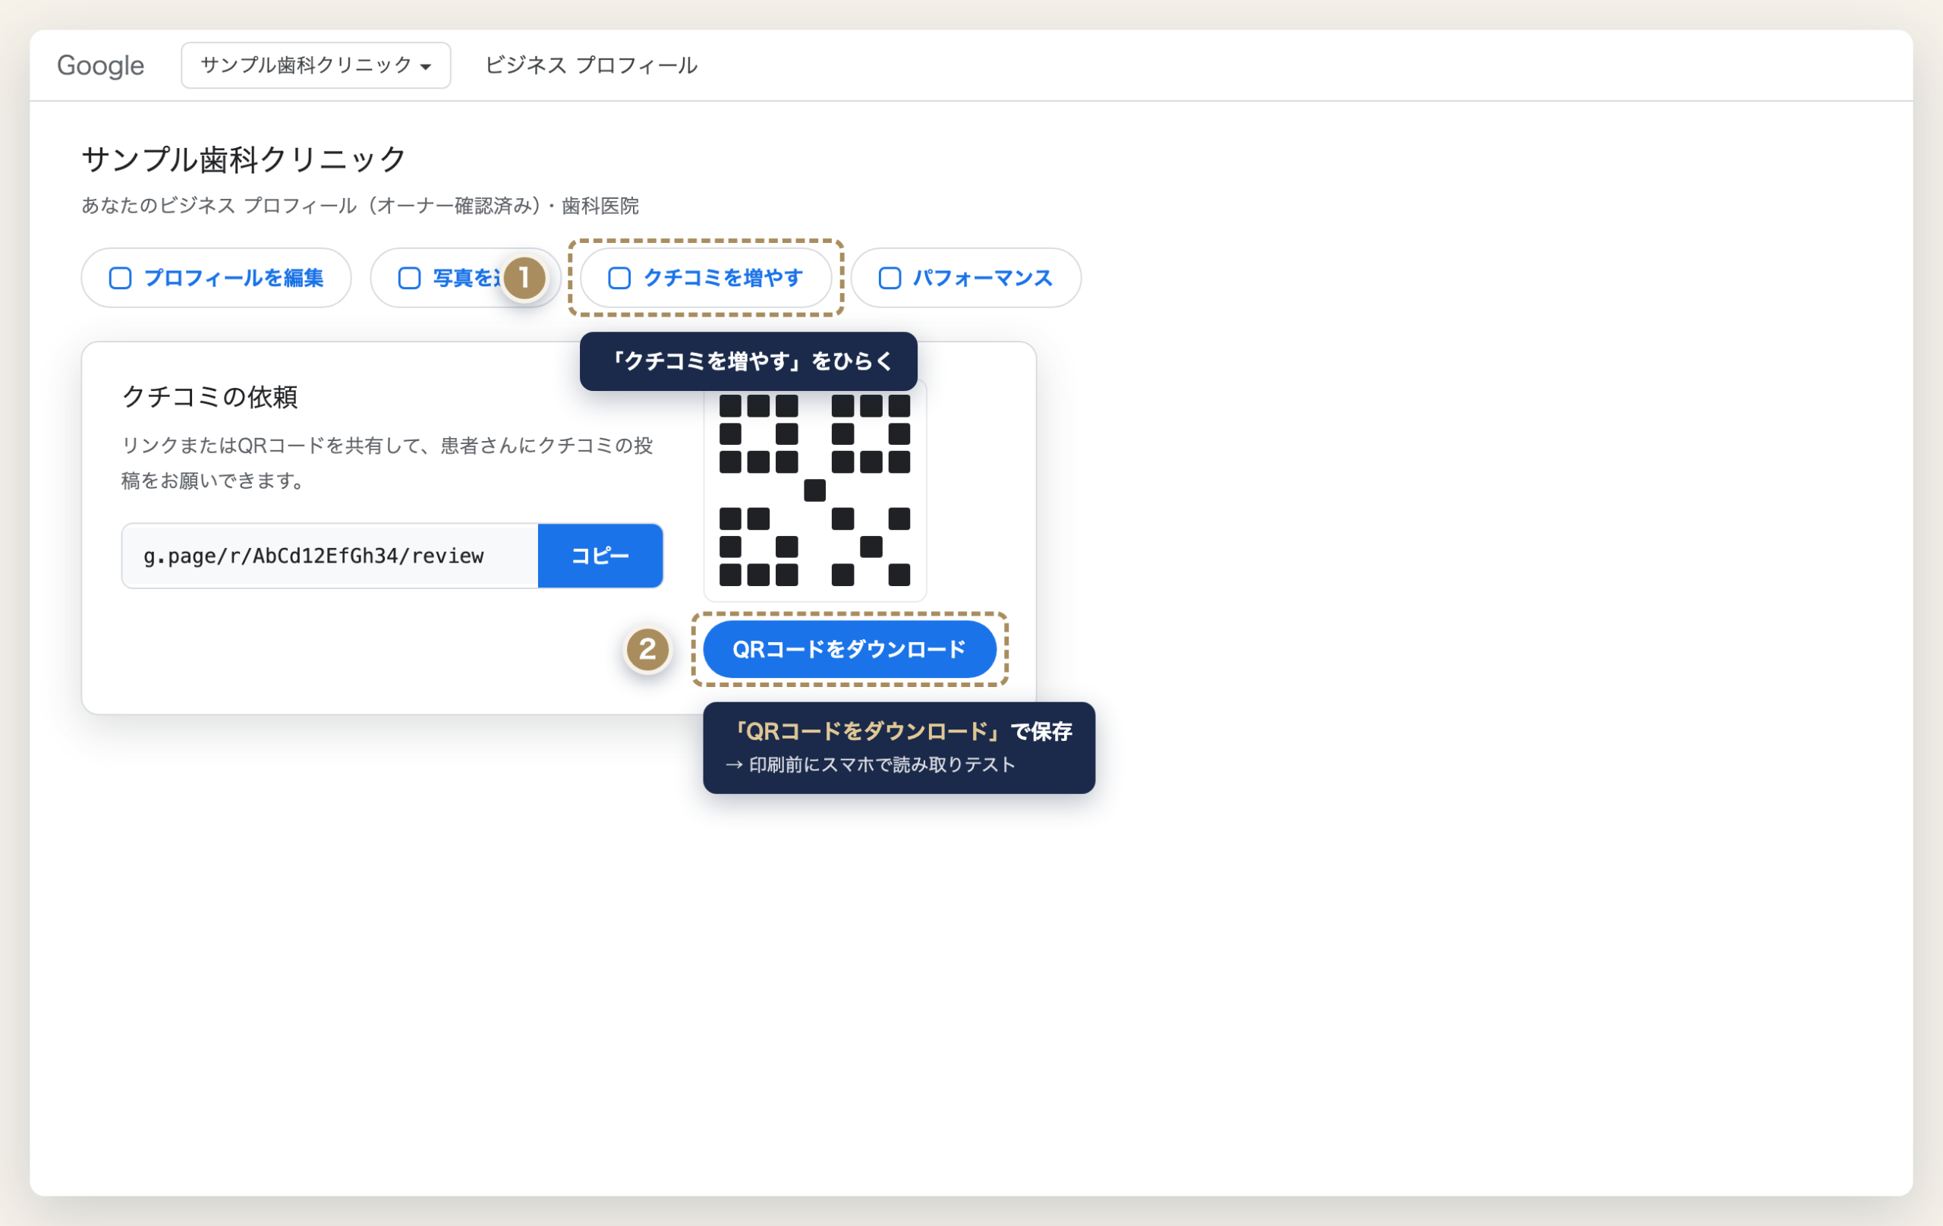
Task: Click the Google logo
Action: coord(101,65)
